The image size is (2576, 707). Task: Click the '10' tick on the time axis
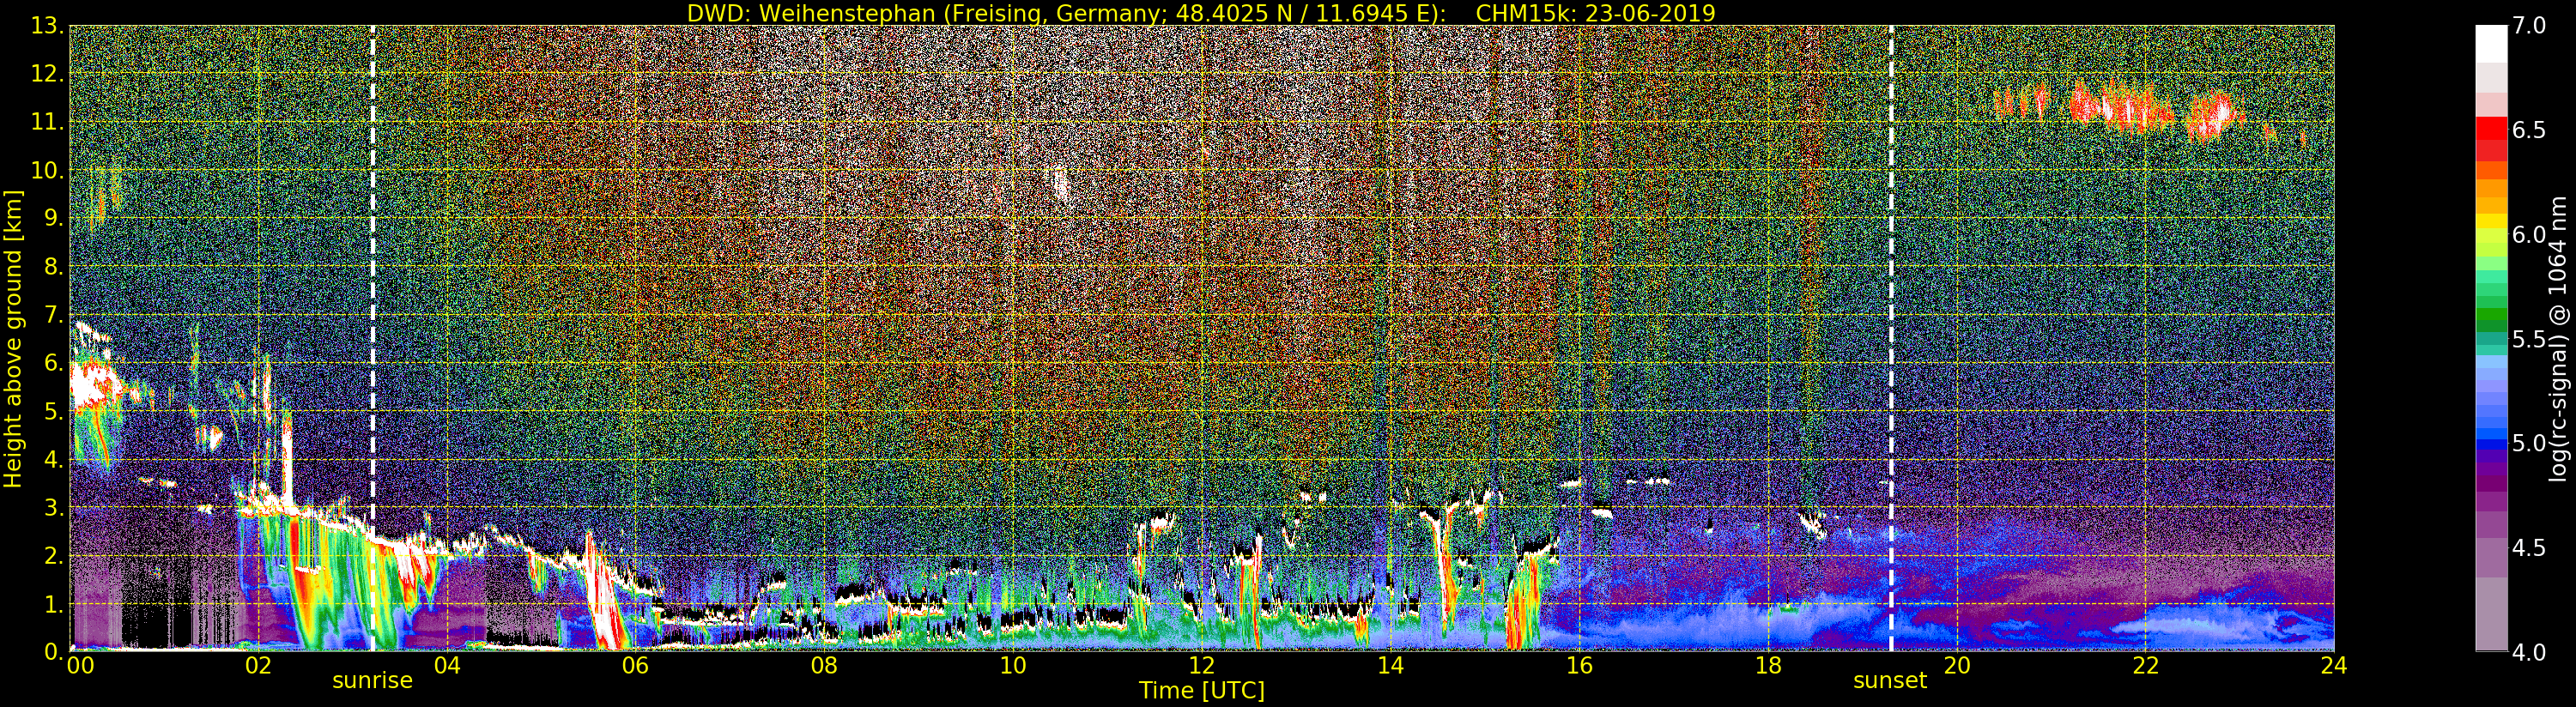[1013, 665]
